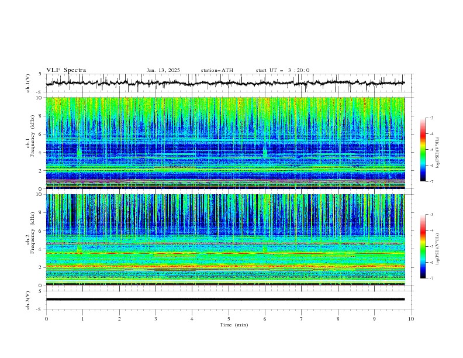Click the ch.1 PSD color scale bar
This screenshot has width=463, height=358.
click(423, 150)
